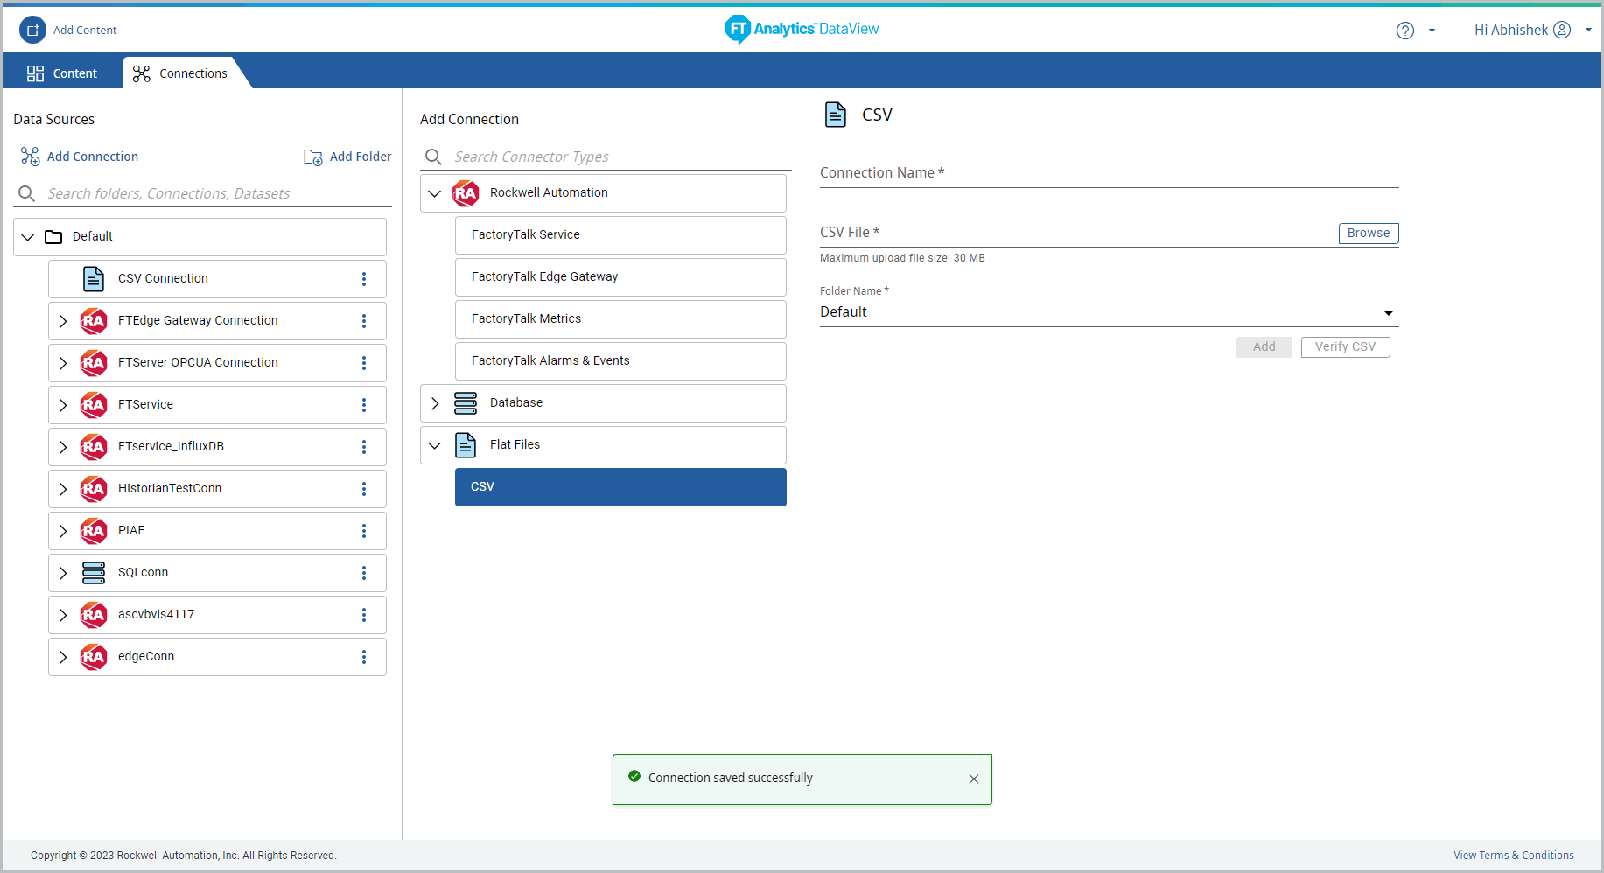Open more options for FTEdge Gateway Connection
Viewport: 1604px width, 873px height.
coord(364,321)
